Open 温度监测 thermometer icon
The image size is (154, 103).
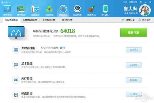click(x=35, y=9)
